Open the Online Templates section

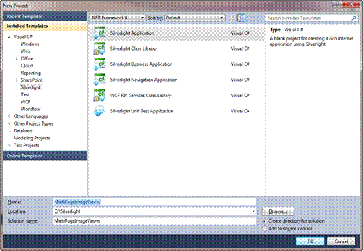tap(45, 156)
